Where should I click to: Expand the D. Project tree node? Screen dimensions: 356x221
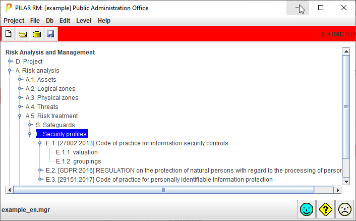pyautogui.click(x=10, y=62)
